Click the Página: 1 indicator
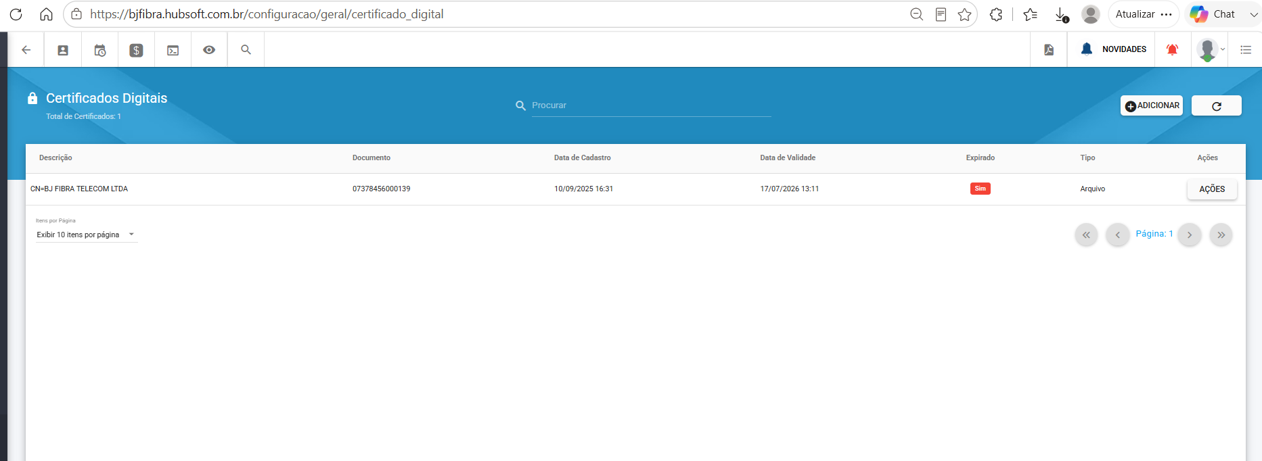 tap(1154, 234)
